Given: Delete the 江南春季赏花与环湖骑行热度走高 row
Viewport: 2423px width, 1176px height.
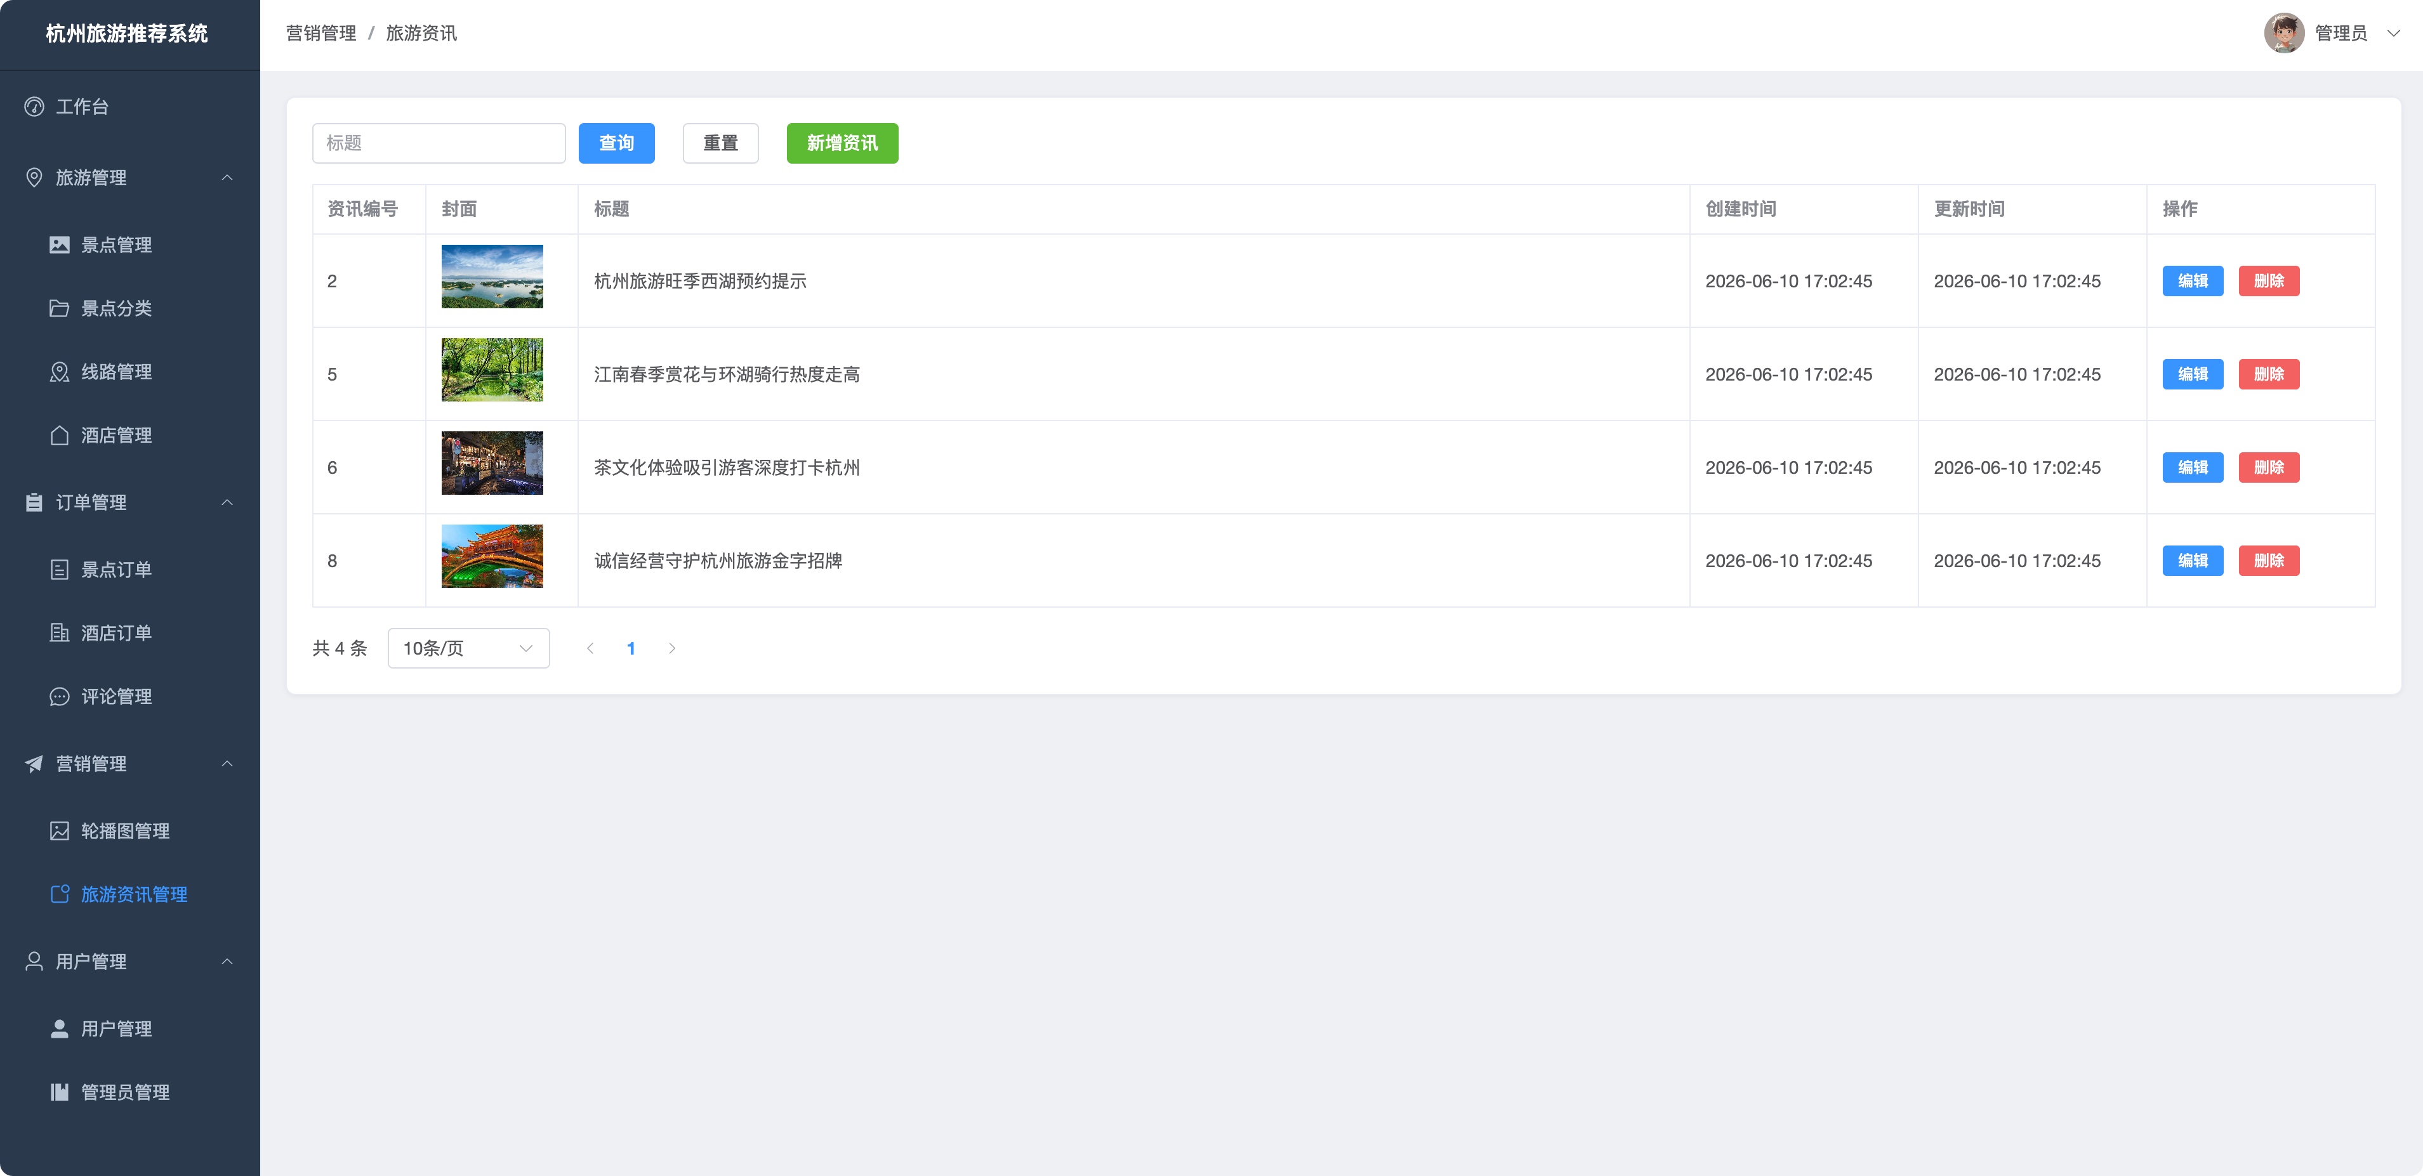Looking at the screenshot, I should coord(2269,374).
